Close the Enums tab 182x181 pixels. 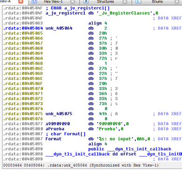coord(177,2)
